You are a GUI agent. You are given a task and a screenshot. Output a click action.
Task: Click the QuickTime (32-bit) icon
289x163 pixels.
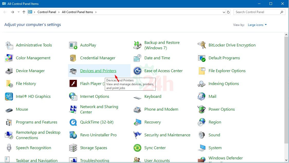click(x=73, y=122)
